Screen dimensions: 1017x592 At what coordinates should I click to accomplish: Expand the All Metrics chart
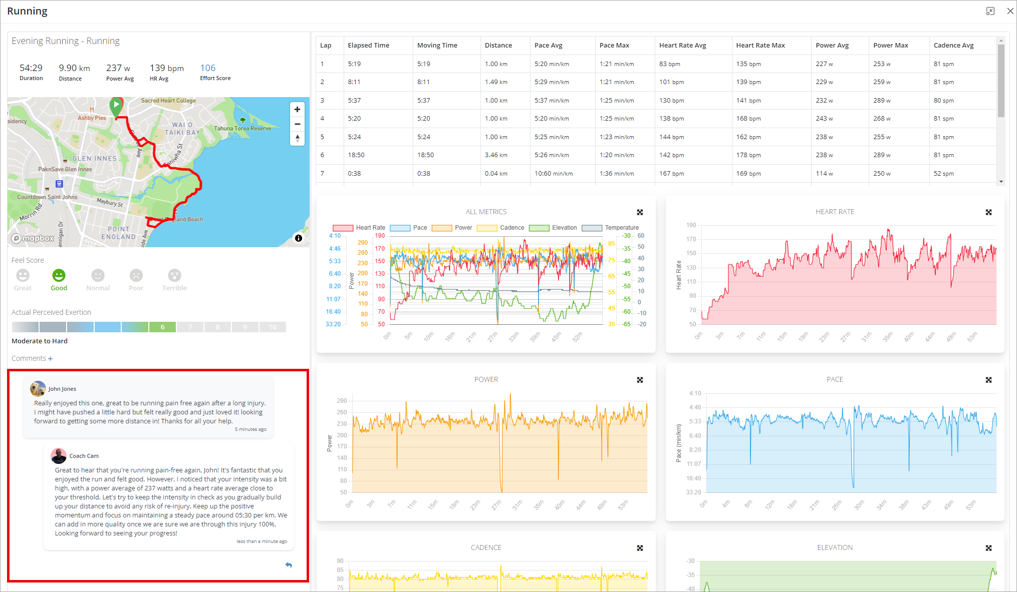coord(640,212)
